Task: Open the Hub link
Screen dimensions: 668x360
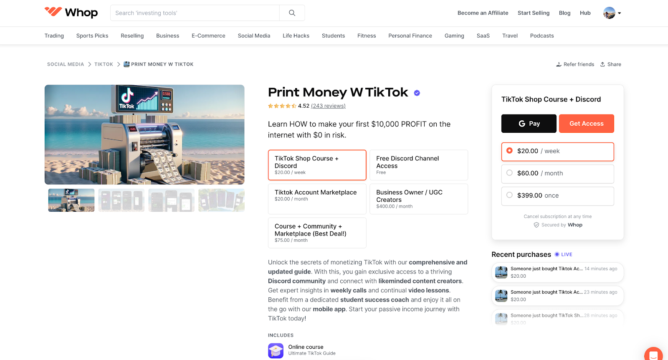Action: pyautogui.click(x=585, y=13)
